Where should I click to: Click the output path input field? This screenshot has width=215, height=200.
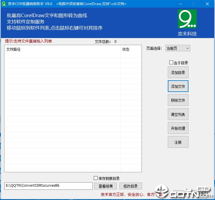(x=48, y=186)
